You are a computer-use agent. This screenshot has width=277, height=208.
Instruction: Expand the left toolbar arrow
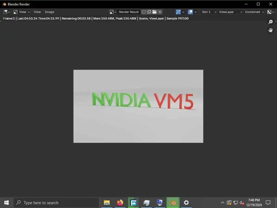(1, 21)
